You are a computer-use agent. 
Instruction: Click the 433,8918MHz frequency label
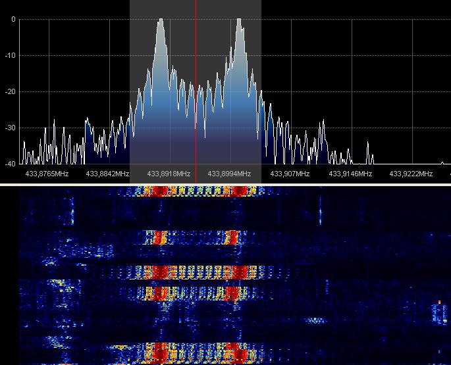[x=169, y=174]
